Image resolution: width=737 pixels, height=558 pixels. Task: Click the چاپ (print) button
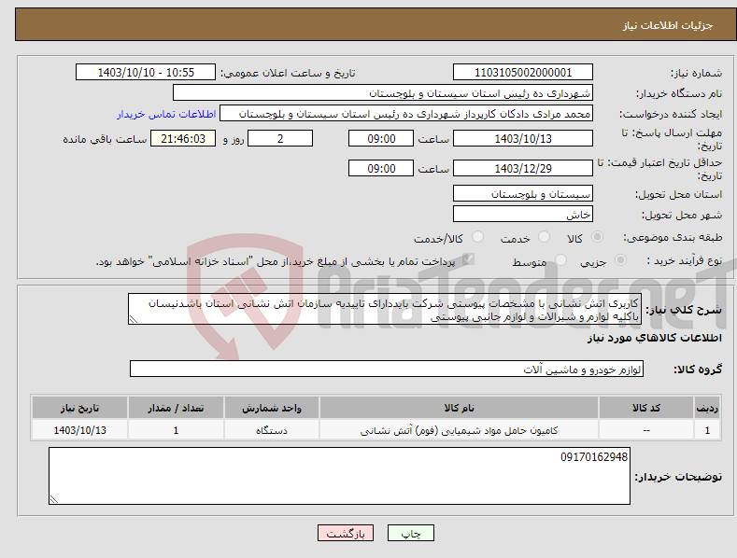(410, 533)
